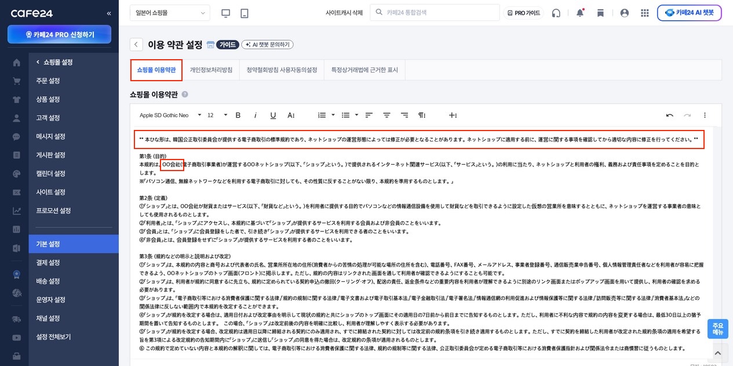Screen dimensions: 733x366
Task: Click 사이트캐시 삭제 link
Action: 344,13
